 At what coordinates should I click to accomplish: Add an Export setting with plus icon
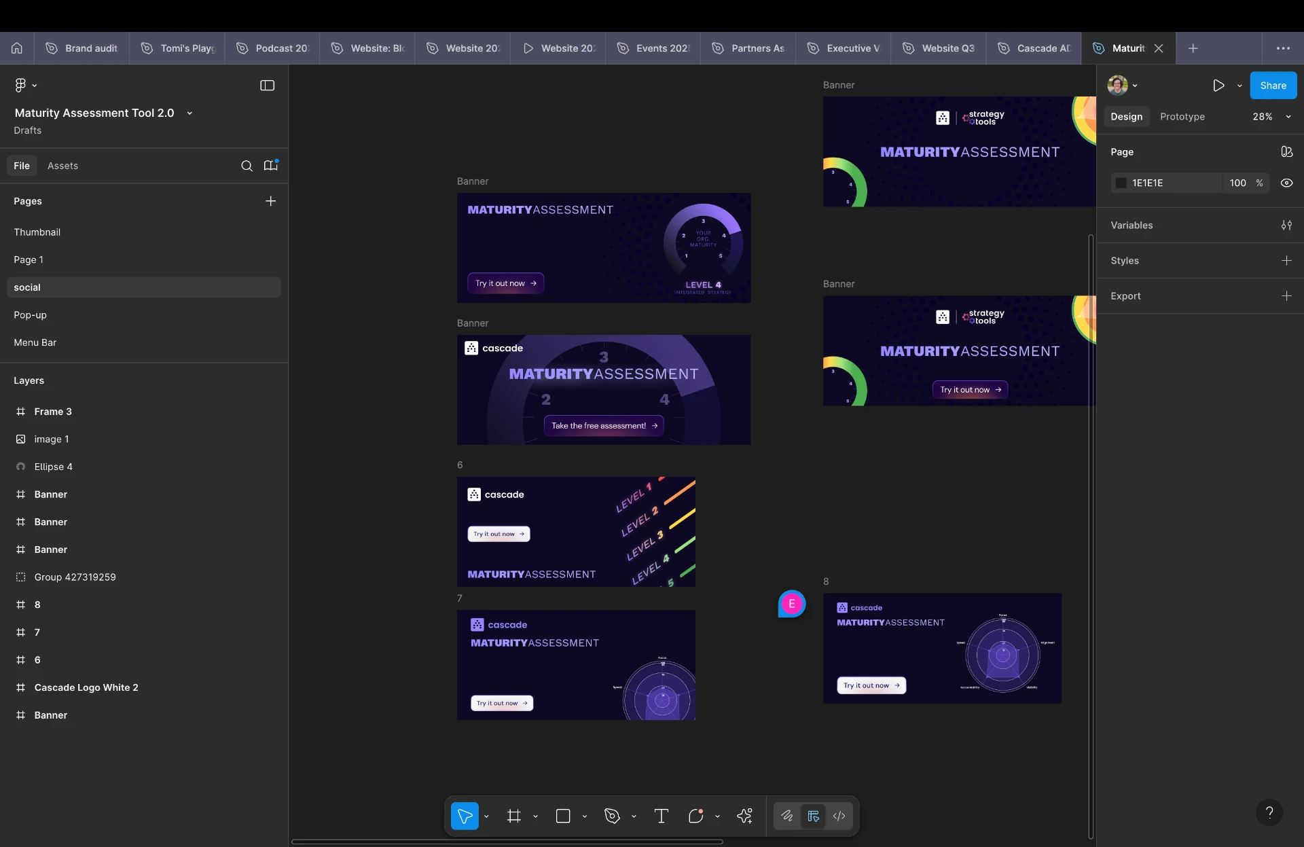click(1286, 296)
